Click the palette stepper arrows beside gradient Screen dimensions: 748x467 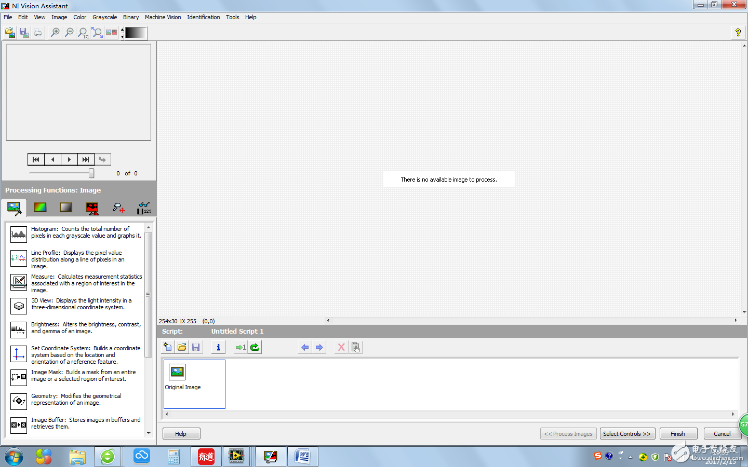(x=122, y=33)
